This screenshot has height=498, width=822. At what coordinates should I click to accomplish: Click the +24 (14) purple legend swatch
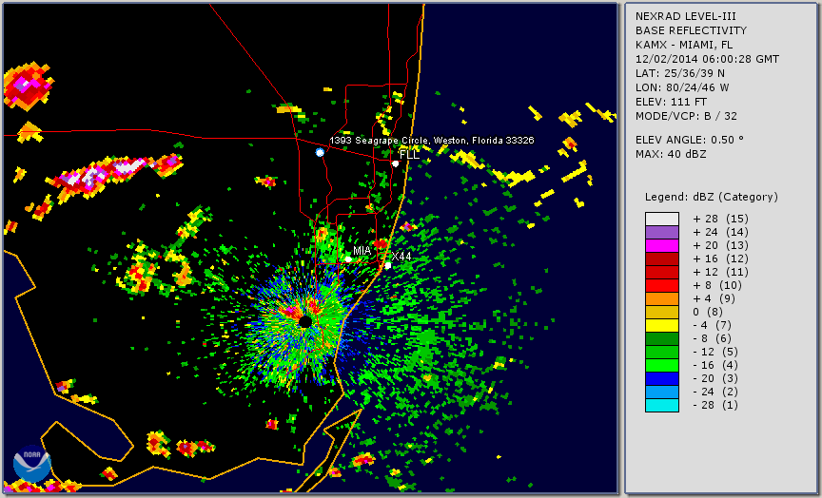662,232
